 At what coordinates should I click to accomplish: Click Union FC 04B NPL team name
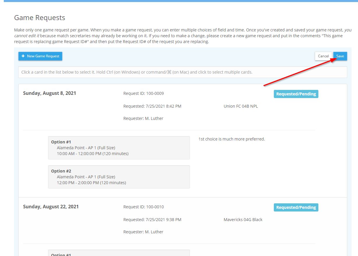click(241, 106)
